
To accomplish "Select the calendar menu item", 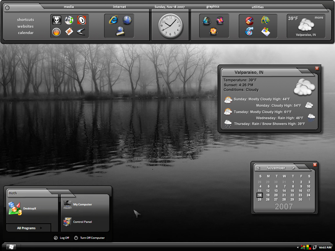I will click(26, 33).
